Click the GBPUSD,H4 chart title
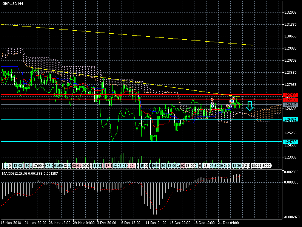 12,3
